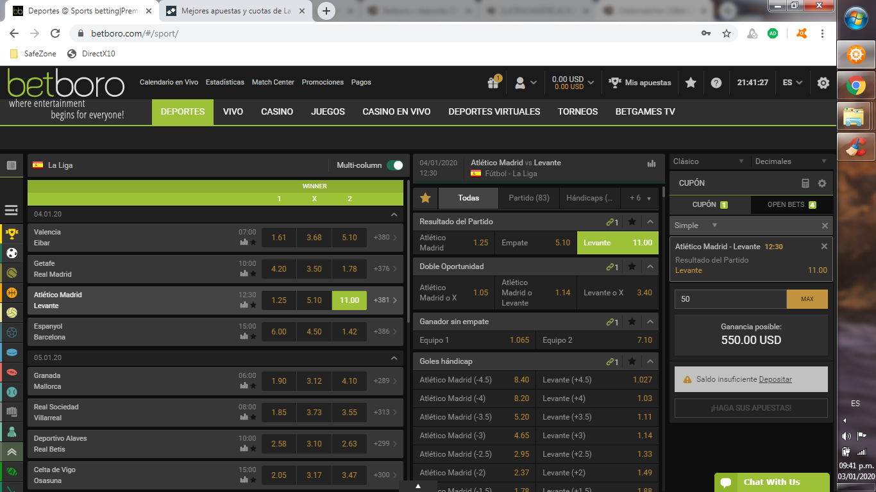Expand +381 markets for Atlético Madrid vs Levante

point(385,300)
